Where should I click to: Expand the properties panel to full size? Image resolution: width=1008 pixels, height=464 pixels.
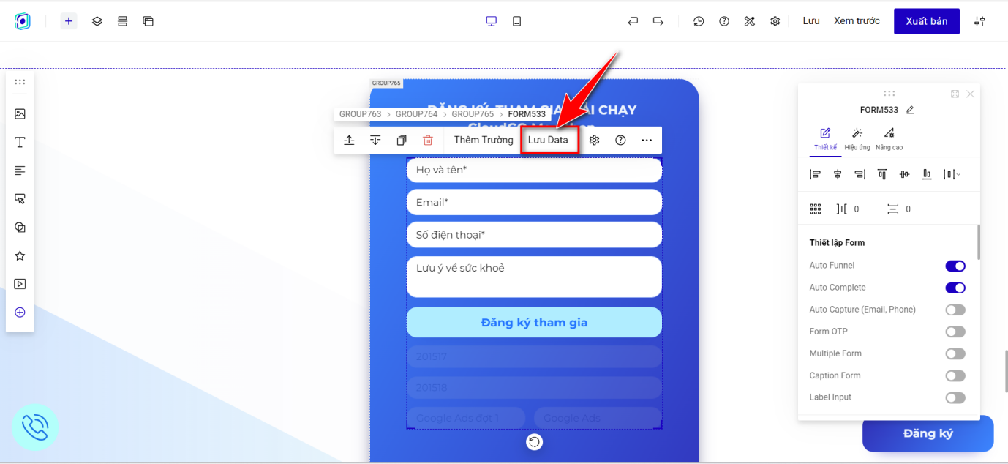pos(955,94)
